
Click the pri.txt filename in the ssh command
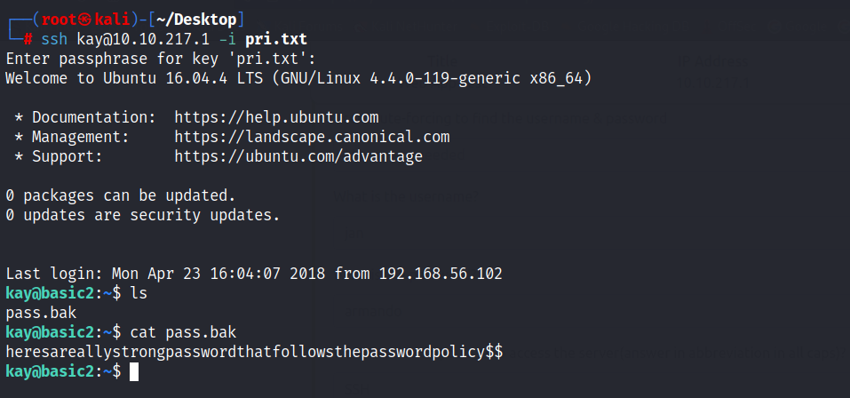pos(276,39)
